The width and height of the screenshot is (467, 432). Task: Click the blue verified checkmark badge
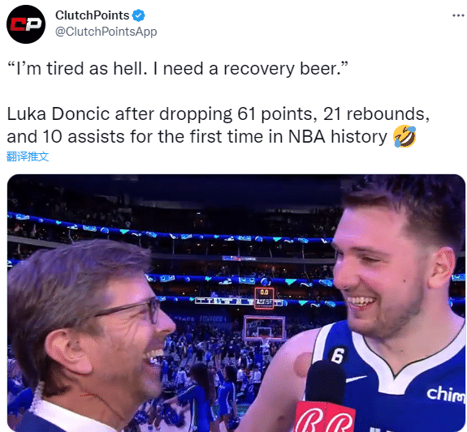tap(138, 15)
